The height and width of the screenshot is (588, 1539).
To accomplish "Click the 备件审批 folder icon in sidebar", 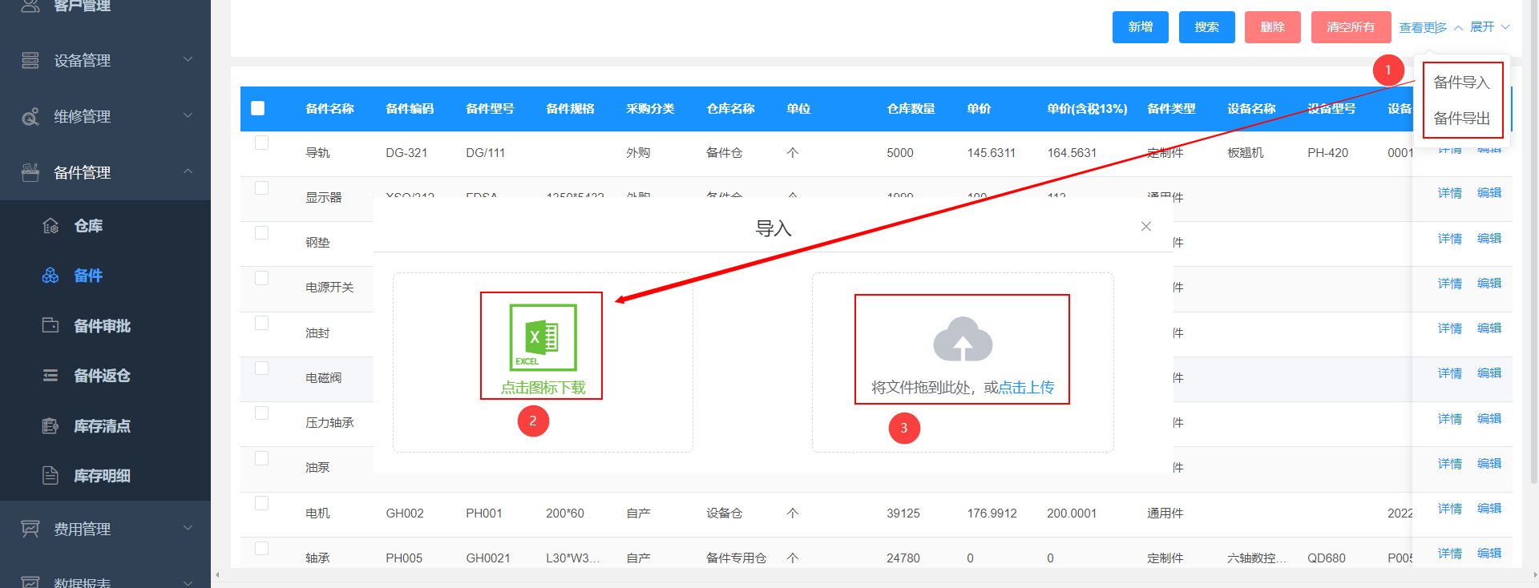I will 50,325.
